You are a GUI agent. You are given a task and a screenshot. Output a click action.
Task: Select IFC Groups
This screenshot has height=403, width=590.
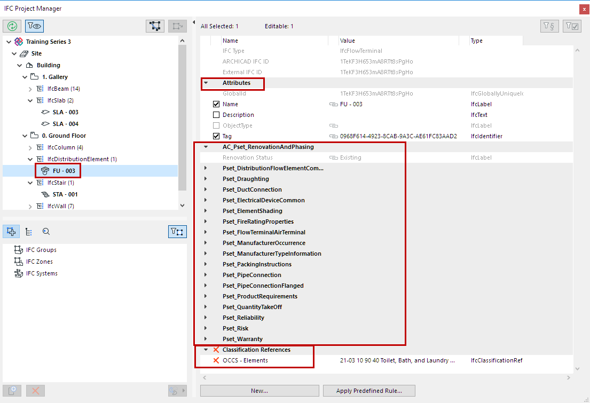tap(41, 250)
